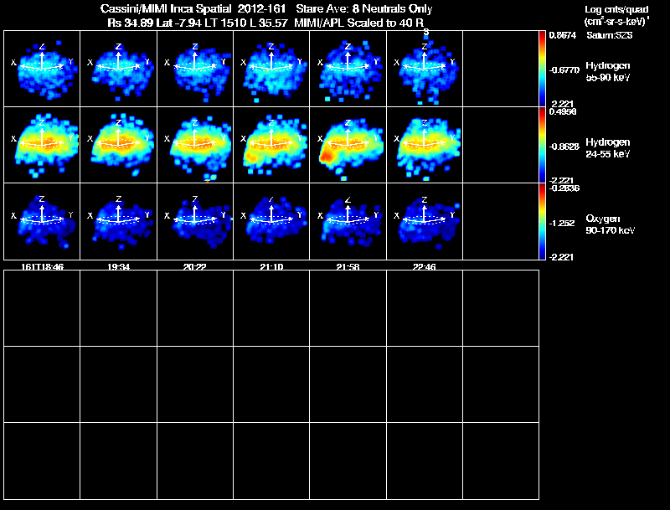The height and width of the screenshot is (510, 670).
Task: Click the Hydrogen 24-55 keV row label
Action: tap(608, 147)
